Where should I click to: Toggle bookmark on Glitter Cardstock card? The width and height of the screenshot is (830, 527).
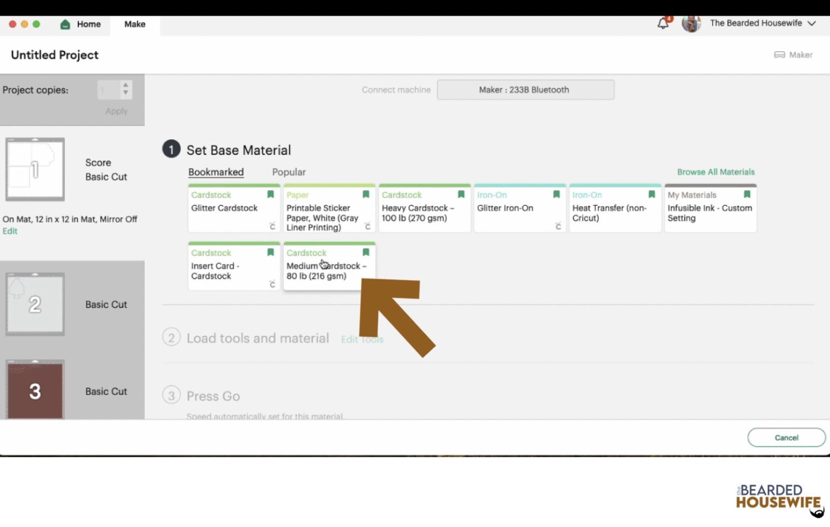coord(271,194)
